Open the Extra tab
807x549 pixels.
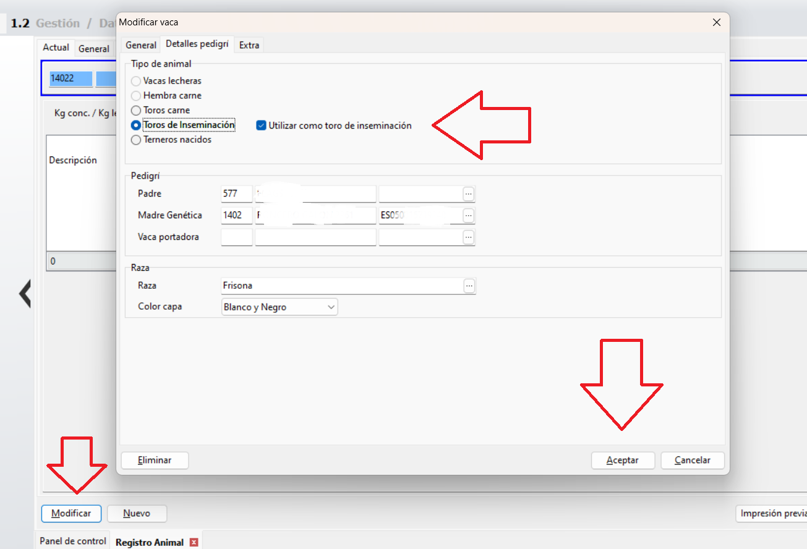249,45
